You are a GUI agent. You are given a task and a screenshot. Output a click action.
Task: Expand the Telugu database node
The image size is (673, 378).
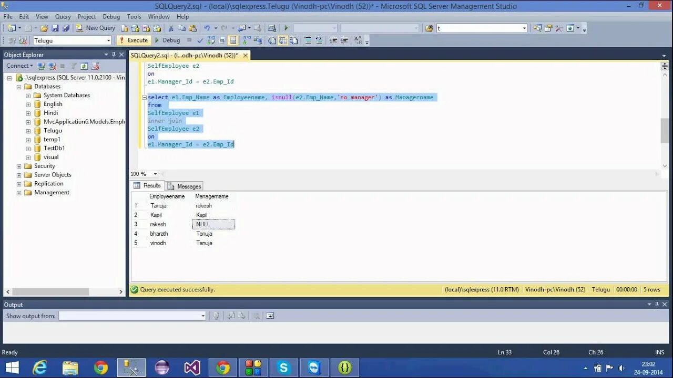pyautogui.click(x=28, y=131)
